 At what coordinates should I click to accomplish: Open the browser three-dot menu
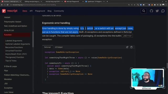click(x=166, y=5)
